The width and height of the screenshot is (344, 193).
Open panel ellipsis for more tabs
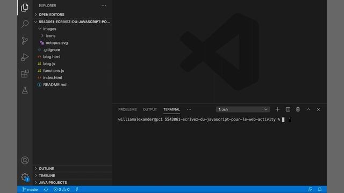click(189, 109)
